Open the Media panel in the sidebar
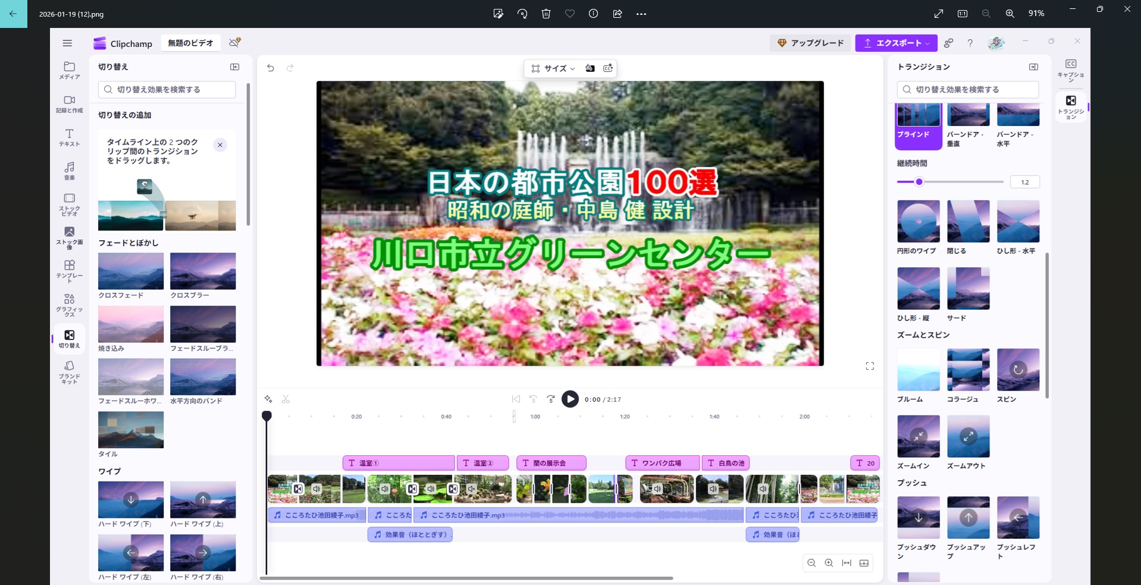1141x585 pixels. pyautogui.click(x=69, y=70)
